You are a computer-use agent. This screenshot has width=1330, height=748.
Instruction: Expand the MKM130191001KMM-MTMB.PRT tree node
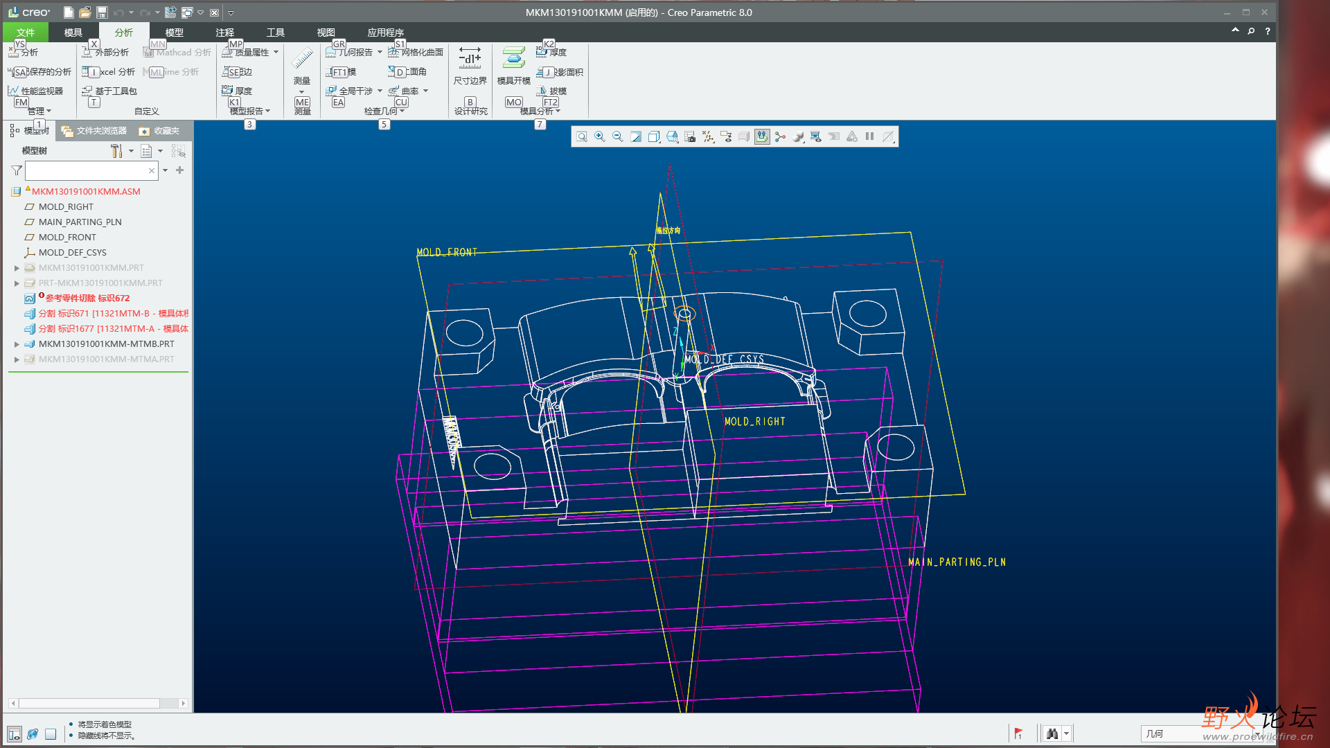(x=17, y=344)
